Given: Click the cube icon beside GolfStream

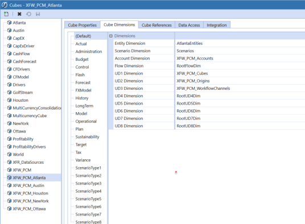Looking at the screenshot, I should tap(9, 93).
